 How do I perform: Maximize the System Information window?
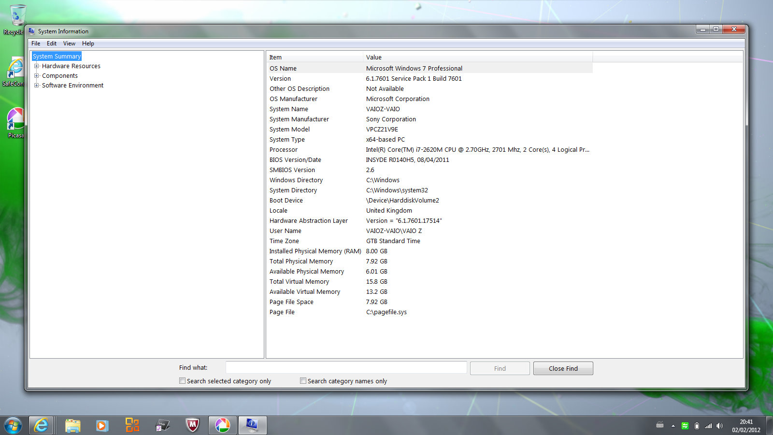pyautogui.click(x=716, y=29)
